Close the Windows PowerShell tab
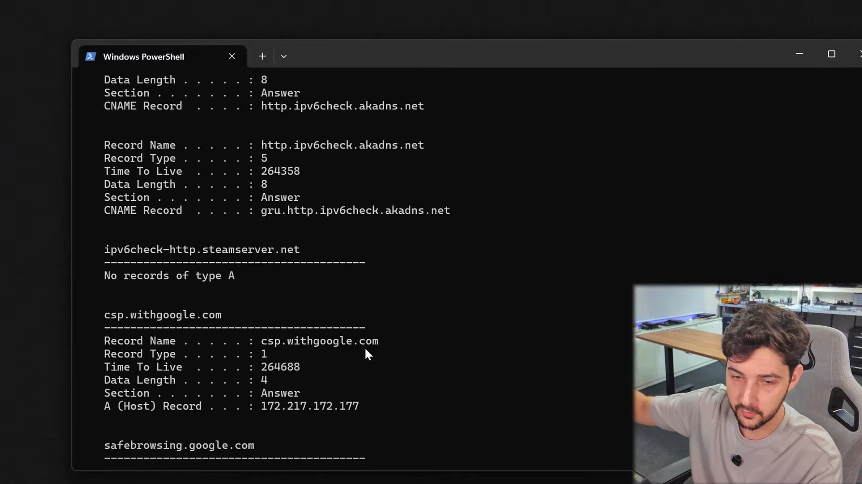Viewport: 862px width, 484px height. click(232, 56)
